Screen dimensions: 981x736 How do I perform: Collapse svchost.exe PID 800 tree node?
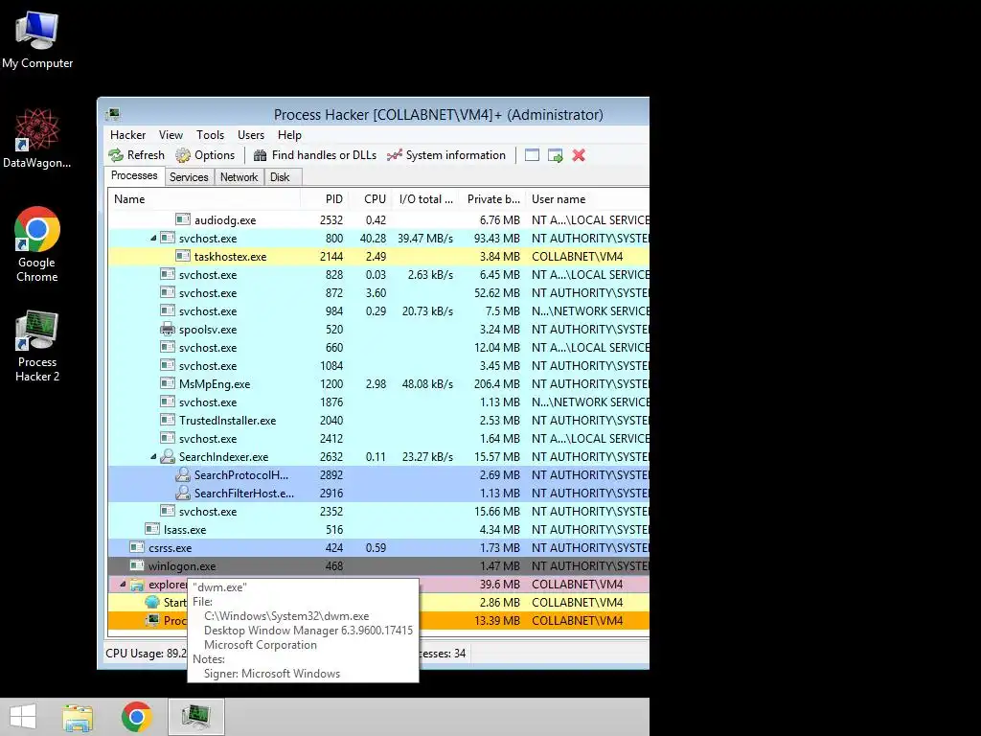point(153,239)
